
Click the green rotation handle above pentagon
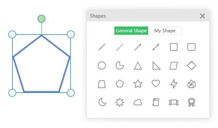(x=41, y=19)
